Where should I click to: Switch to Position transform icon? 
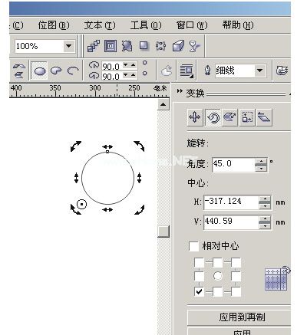[195, 117]
